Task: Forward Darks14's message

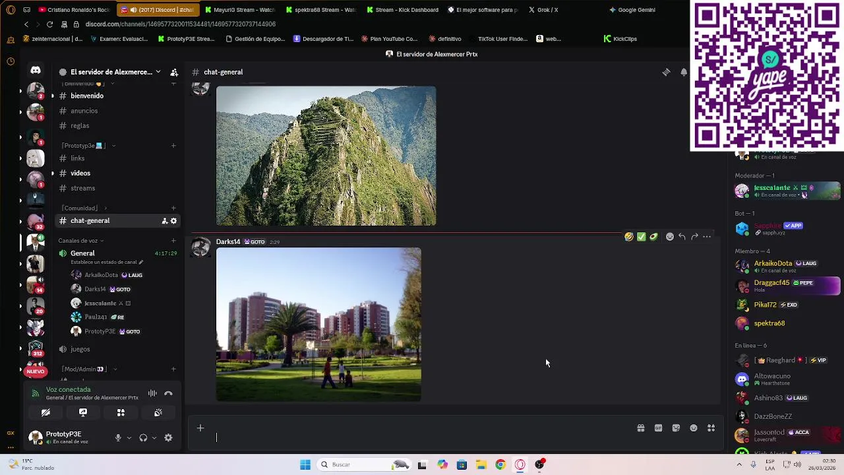Action: tap(694, 237)
